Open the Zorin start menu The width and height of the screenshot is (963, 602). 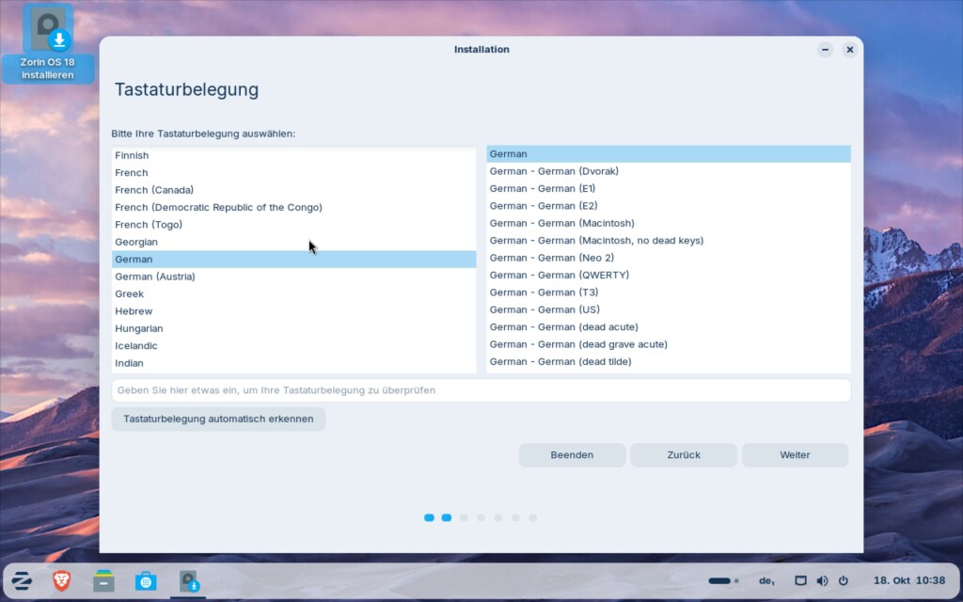click(x=21, y=581)
